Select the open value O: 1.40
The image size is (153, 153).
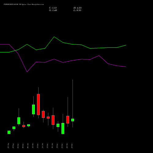pyautogui.click(x=53, y=10)
